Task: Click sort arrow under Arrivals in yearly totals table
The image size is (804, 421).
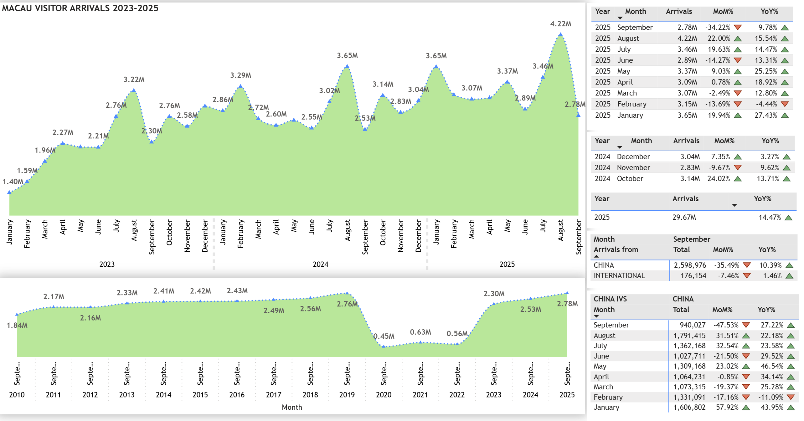Action: pyautogui.click(x=734, y=205)
